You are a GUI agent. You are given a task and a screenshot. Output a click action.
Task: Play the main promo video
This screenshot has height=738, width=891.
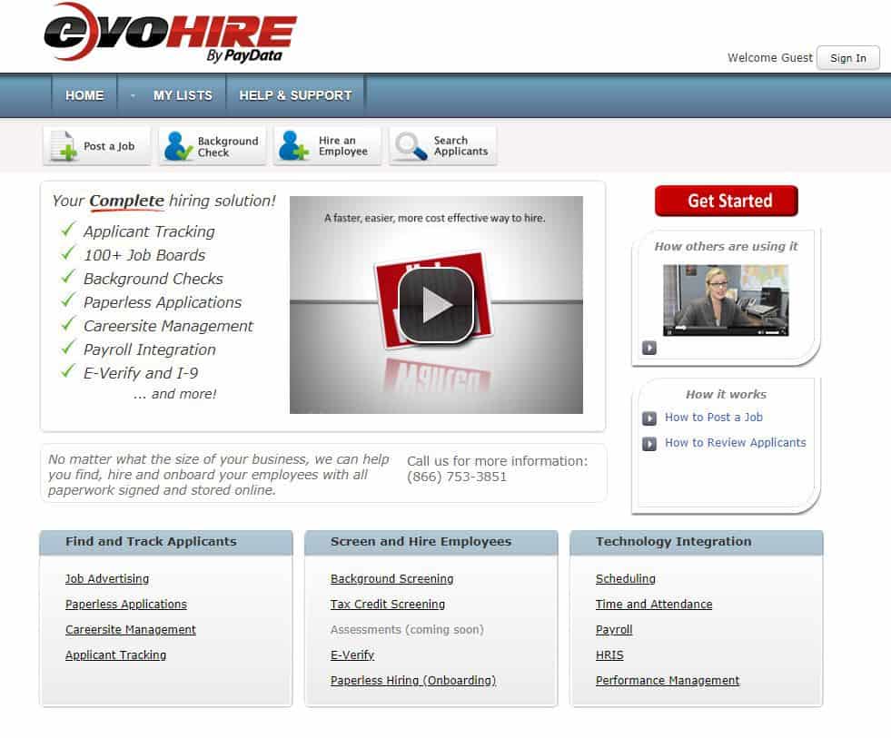(436, 304)
